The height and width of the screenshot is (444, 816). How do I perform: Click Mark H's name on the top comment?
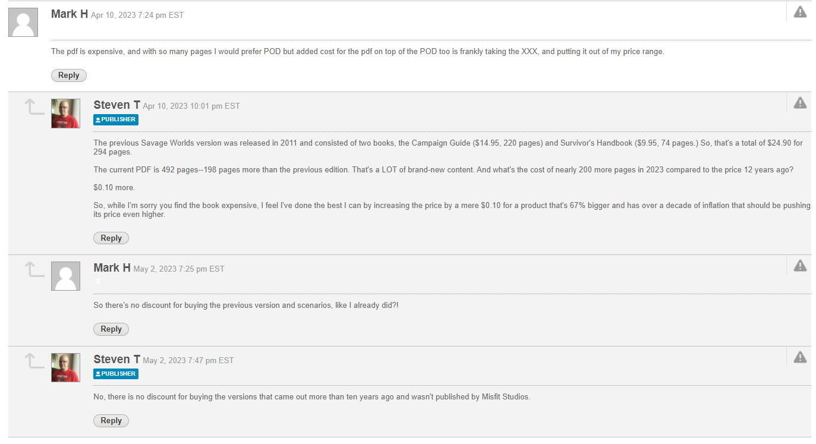point(70,14)
